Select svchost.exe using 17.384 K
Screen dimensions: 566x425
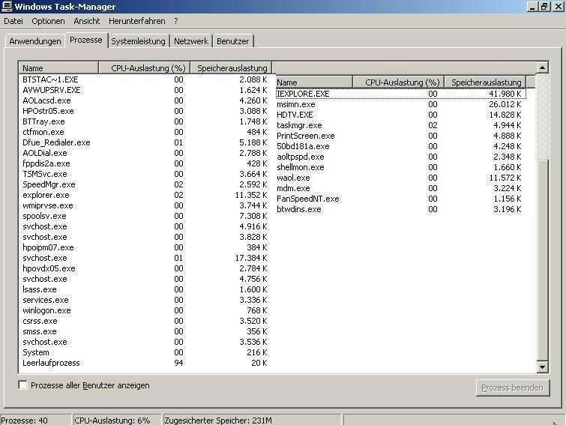(145, 258)
